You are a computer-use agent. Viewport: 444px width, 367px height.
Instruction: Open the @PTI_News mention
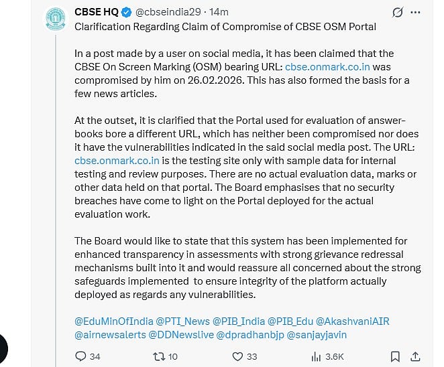coord(183,321)
